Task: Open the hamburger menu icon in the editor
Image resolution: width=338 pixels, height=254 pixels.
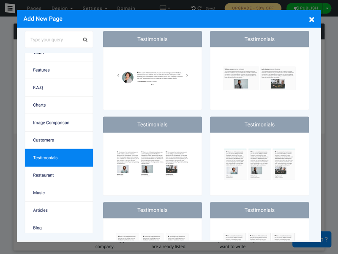Action: click(10, 8)
